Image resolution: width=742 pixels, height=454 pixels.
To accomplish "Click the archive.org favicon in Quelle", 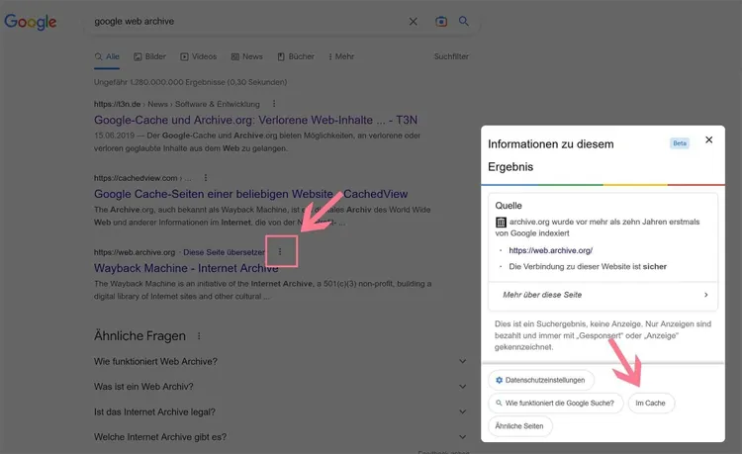I will coord(501,222).
